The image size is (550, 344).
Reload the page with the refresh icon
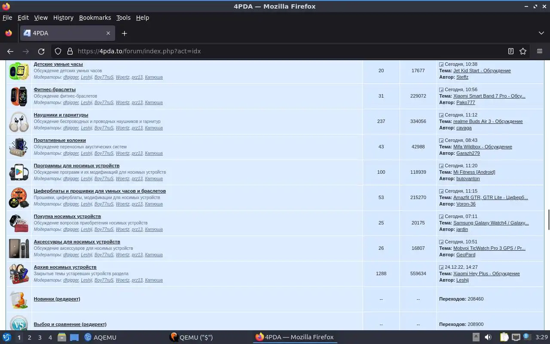coord(41,51)
